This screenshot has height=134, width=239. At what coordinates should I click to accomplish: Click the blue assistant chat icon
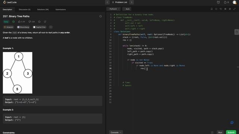(x=232, y=122)
